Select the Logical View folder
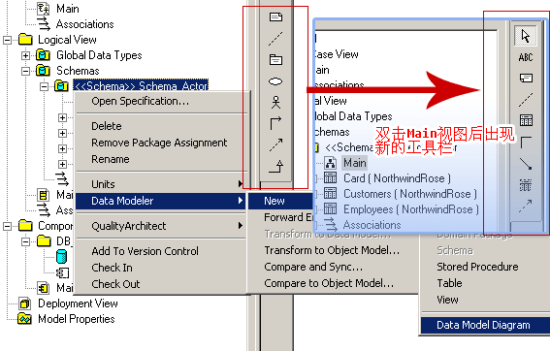This screenshot has height=351, width=550. click(x=67, y=40)
